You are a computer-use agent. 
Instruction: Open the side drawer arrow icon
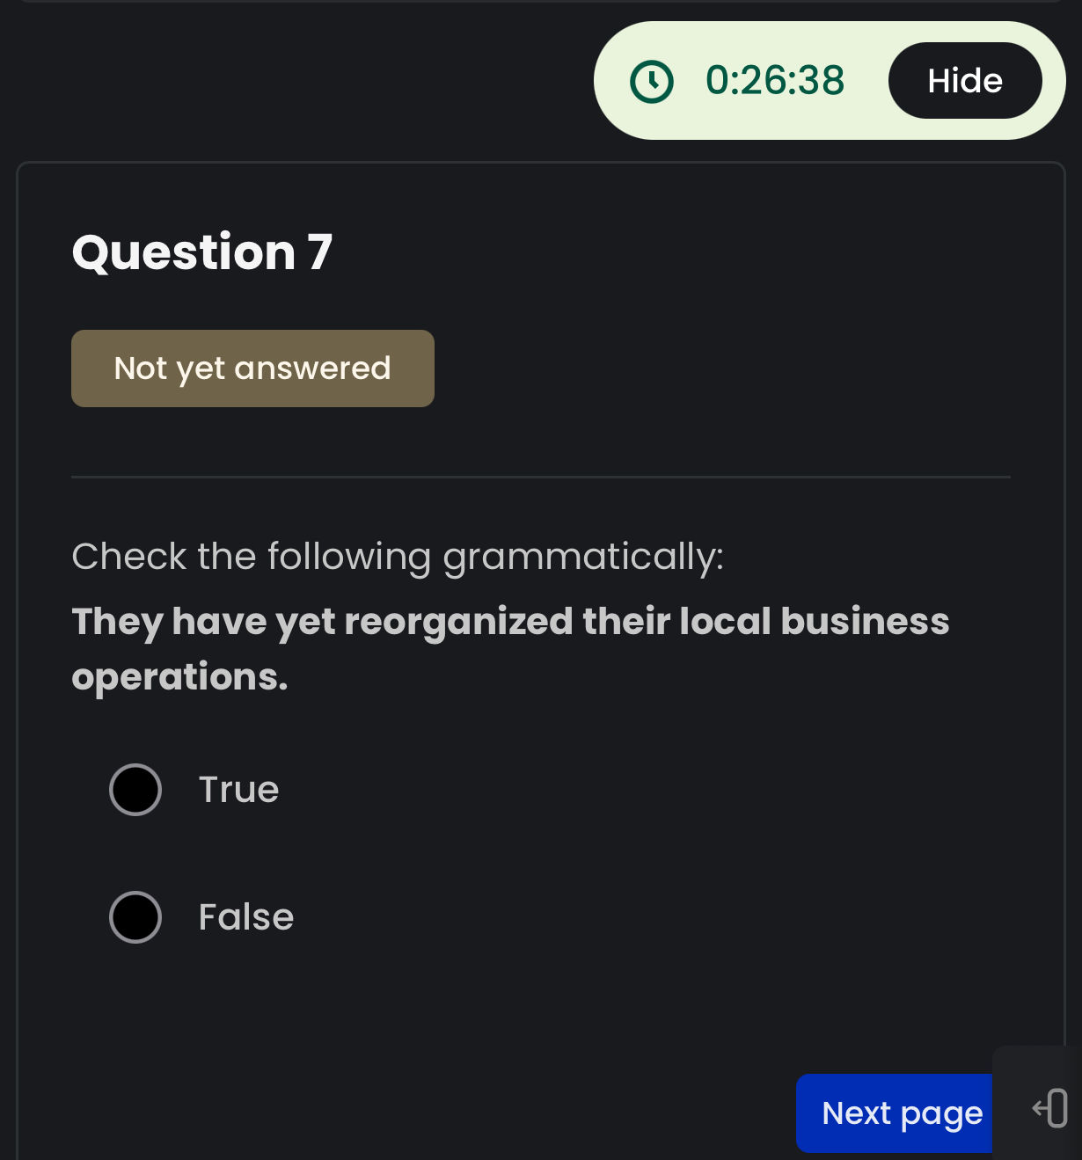(1050, 1108)
